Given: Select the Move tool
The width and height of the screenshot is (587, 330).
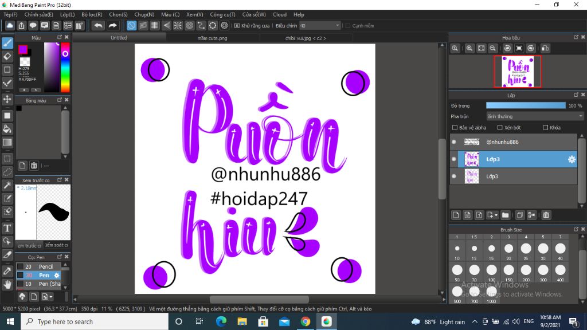Looking at the screenshot, I should point(7,99).
